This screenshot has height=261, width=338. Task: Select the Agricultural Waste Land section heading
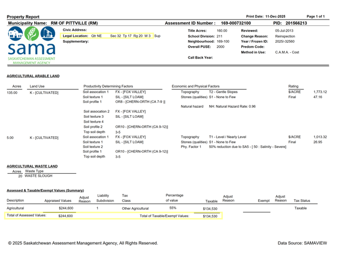pyautogui.click(x=32, y=166)
